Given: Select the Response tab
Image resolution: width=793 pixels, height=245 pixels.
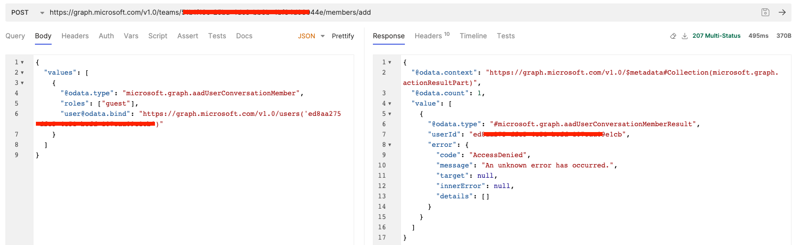Looking at the screenshot, I should click(x=389, y=36).
